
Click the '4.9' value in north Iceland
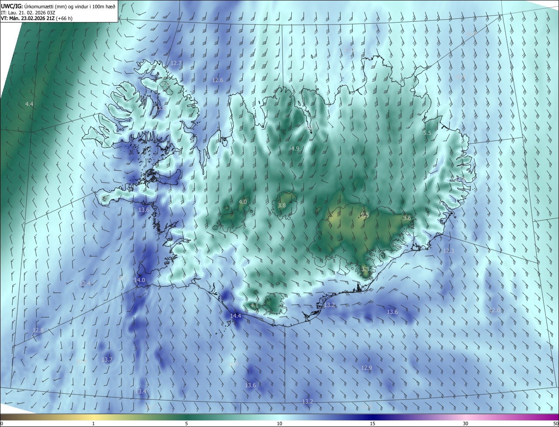pos(295,148)
